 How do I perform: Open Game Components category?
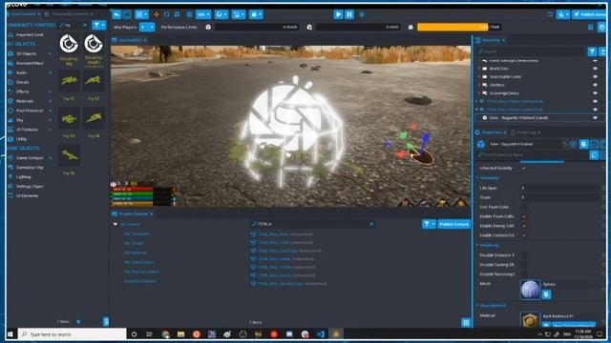tap(30, 158)
